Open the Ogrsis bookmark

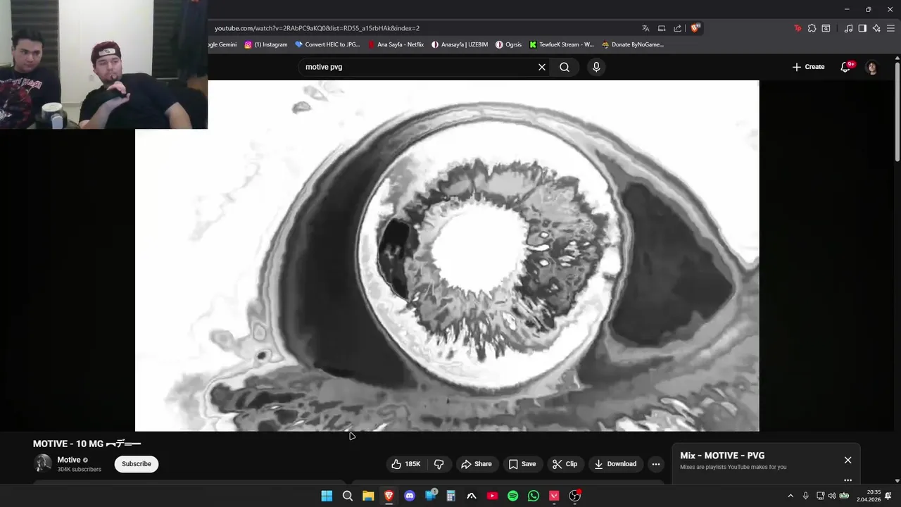508,44
